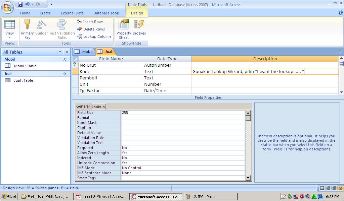
Task: Open the Indexes window
Action: tap(139, 27)
